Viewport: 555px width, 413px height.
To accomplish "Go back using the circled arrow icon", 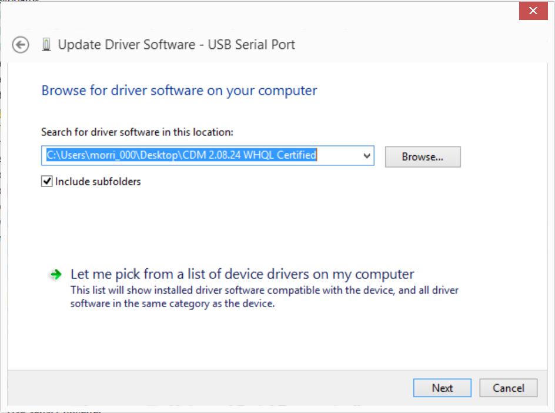I will pos(21,45).
